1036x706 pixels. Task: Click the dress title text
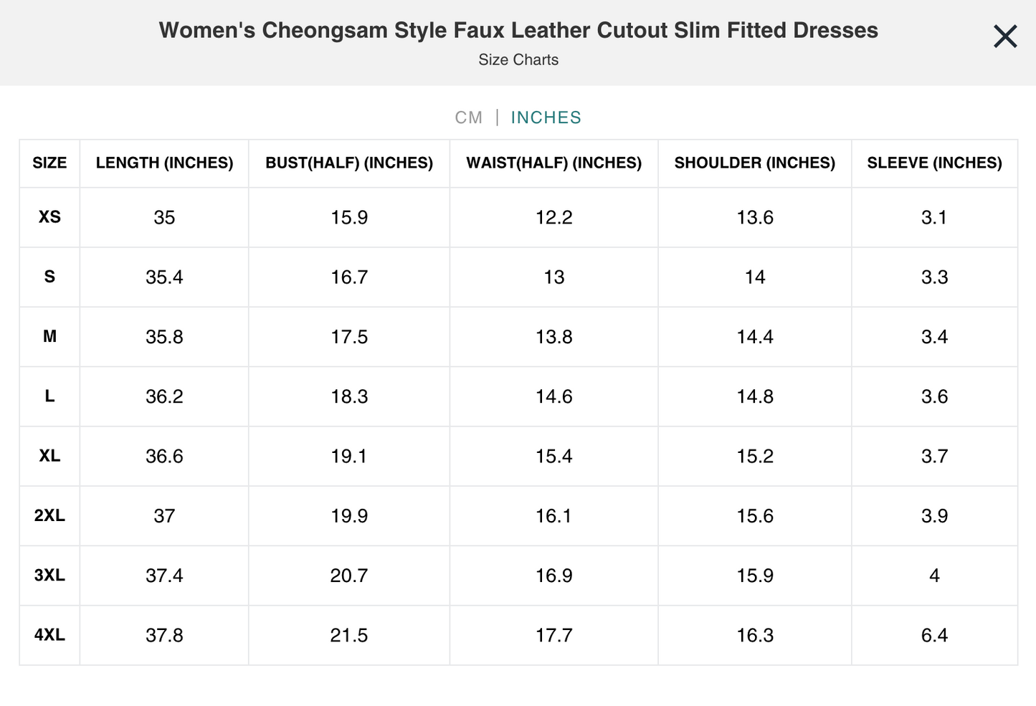click(518, 30)
